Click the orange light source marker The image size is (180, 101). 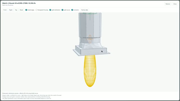click(x=90, y=39)
